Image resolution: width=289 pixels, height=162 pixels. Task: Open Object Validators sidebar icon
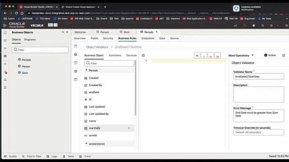pyautogui.click(x=75, y=63)
